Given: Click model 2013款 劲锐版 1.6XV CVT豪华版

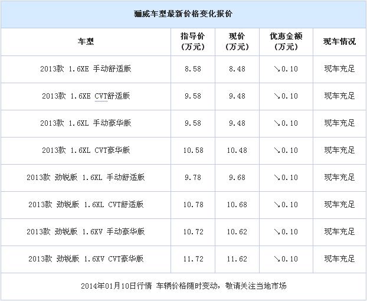Looking at the screenshot, I should tap(86, 259).
